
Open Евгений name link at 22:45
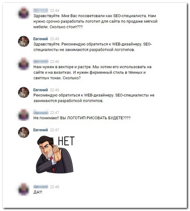tap(41, 39)
